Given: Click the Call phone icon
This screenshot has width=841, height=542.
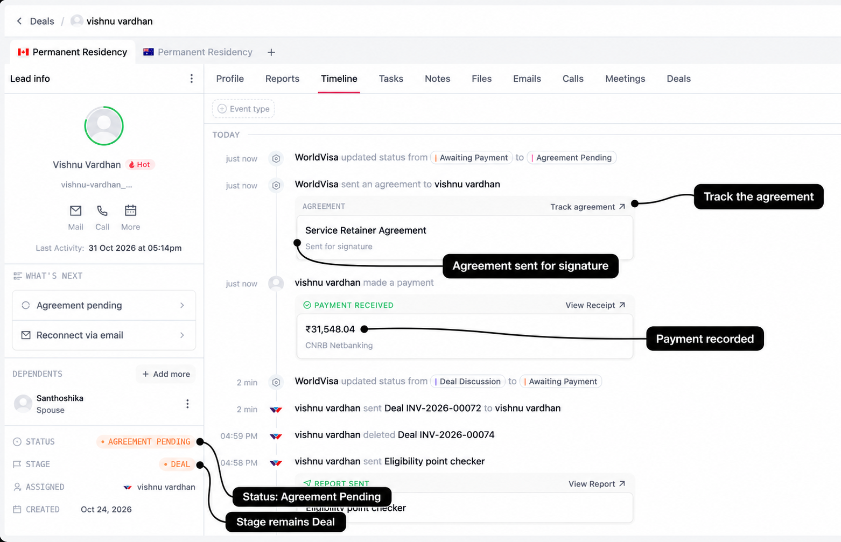Looking at the screenshot, I should (x=102, y=210).
